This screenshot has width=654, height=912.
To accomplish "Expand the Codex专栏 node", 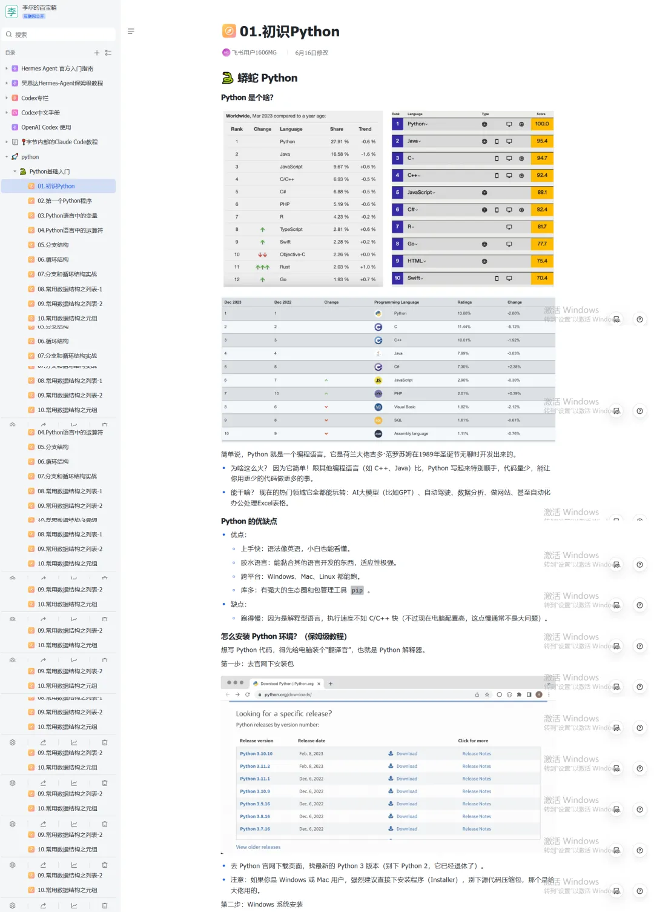I will 7,98.
